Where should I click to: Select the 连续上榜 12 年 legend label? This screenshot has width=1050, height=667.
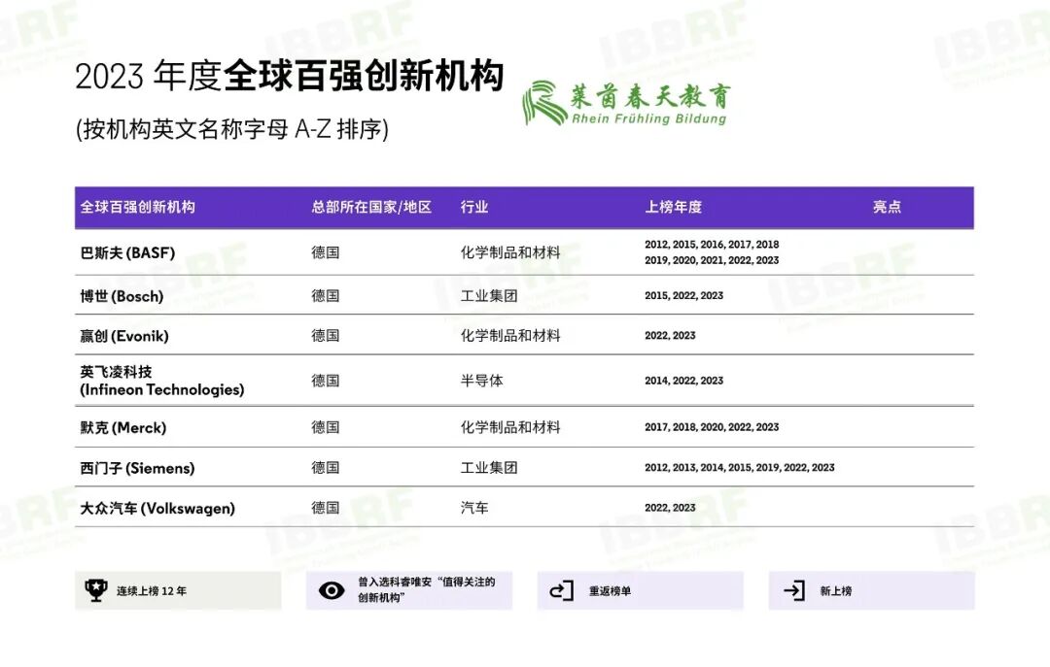click(152, 590)
